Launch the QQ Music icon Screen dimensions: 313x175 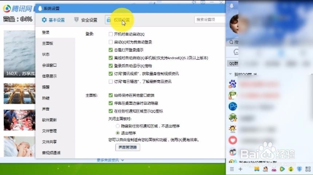click(x=291, y=169)
